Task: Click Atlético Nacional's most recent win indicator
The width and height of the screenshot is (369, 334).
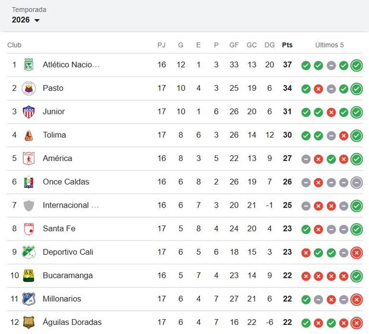Action: coord(357,65)
